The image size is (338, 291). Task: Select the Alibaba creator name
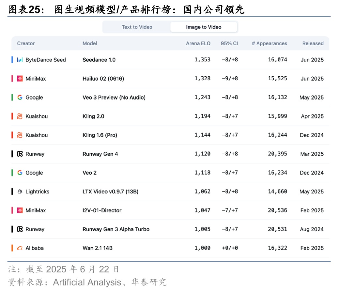pos(35,248)
